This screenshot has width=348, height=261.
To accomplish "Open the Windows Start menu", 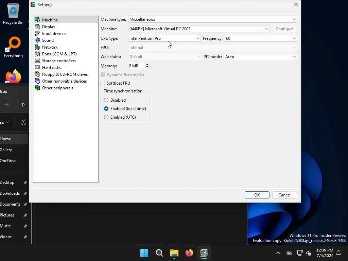I will point(144,253).
